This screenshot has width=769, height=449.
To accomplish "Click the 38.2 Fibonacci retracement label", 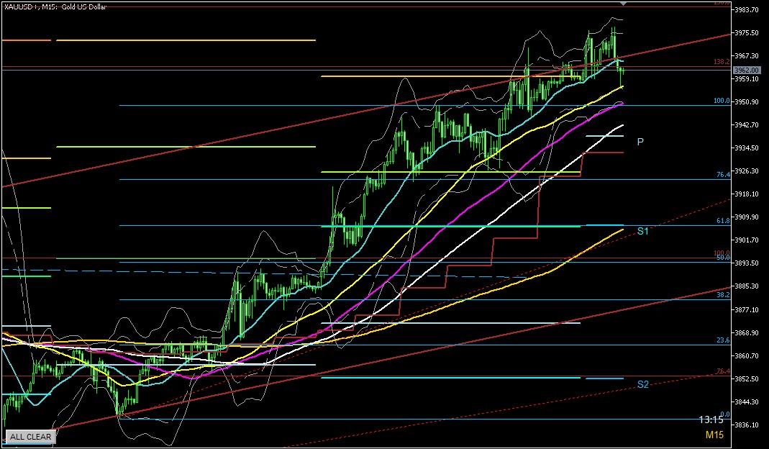I will (723, 295).
